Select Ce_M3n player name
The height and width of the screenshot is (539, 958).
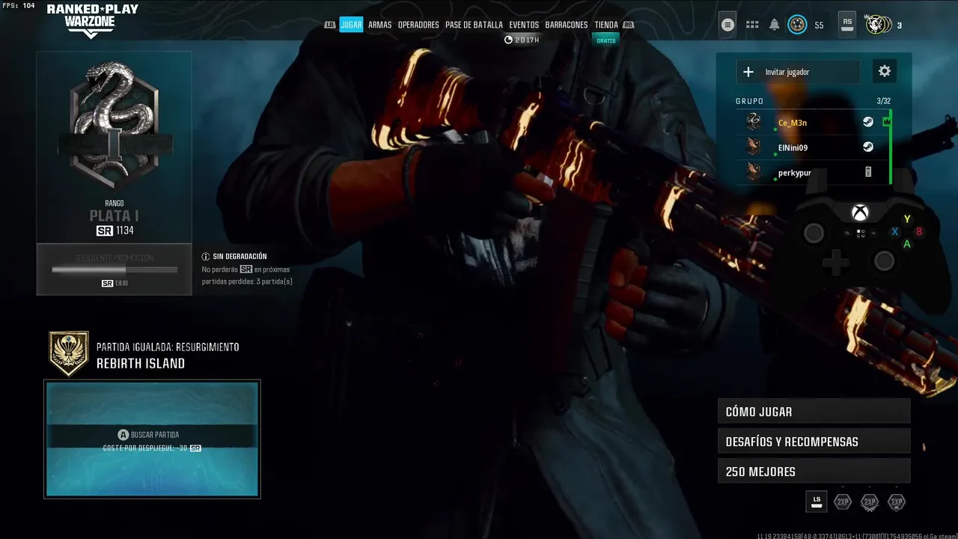click(793, 123)
